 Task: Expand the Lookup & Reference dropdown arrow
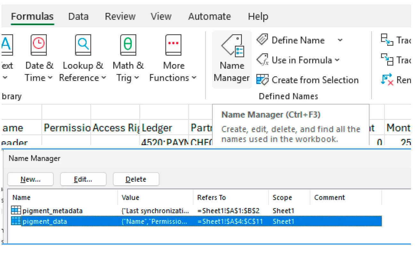(103, 78)
